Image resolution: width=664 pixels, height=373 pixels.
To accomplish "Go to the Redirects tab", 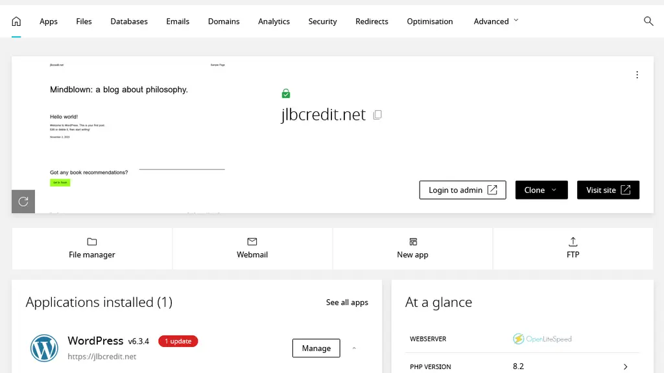I will pyautogui.click(x=372, y=21).
